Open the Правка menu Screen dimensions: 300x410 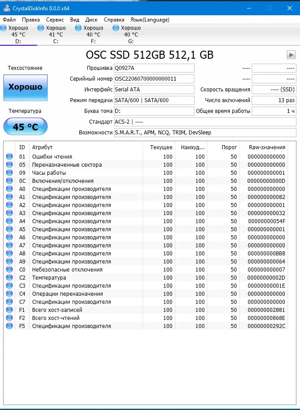click(x=31, y=20)
